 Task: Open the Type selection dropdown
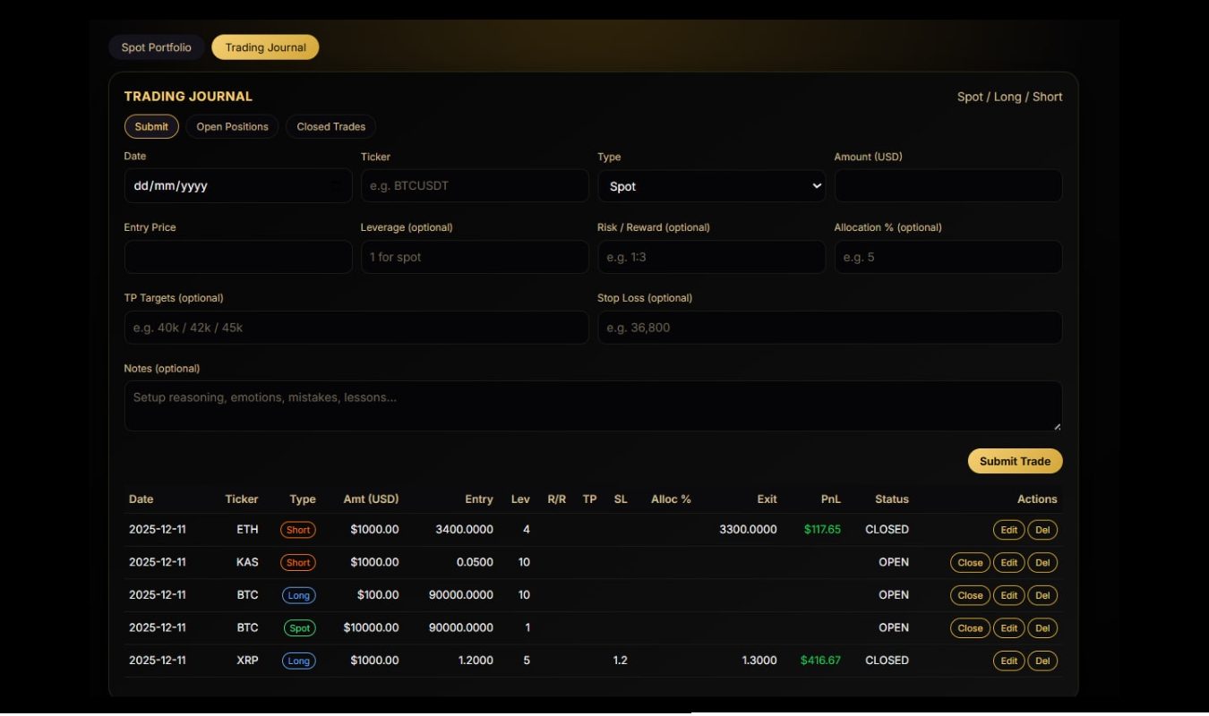(712, 186)
